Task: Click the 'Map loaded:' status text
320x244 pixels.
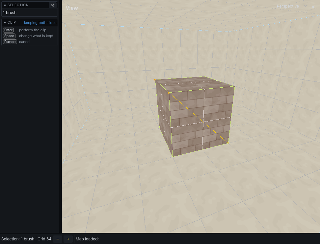Action: [x=87, y=239]
